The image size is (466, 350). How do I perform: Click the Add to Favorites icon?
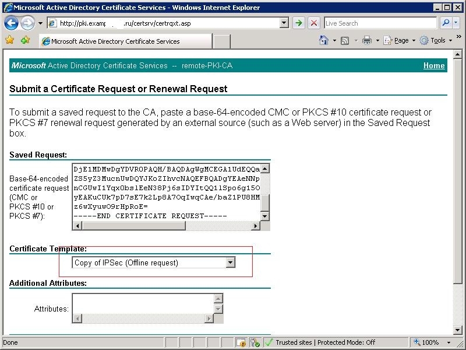(25, 40)
